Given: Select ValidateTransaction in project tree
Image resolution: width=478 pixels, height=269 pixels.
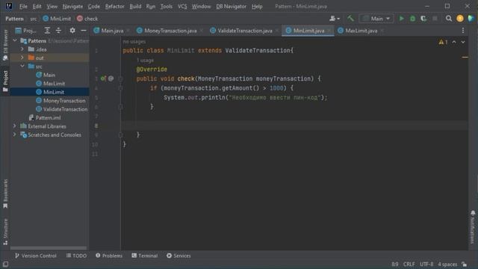Looking at the screenshot, I should (65, 109).
